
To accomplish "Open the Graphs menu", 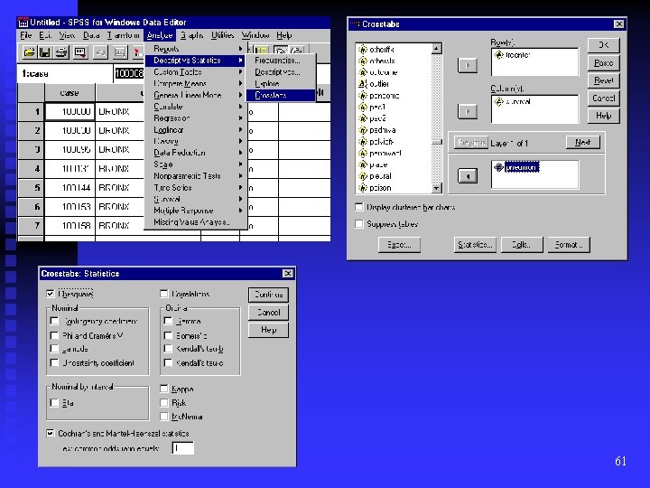I will 192,35.
